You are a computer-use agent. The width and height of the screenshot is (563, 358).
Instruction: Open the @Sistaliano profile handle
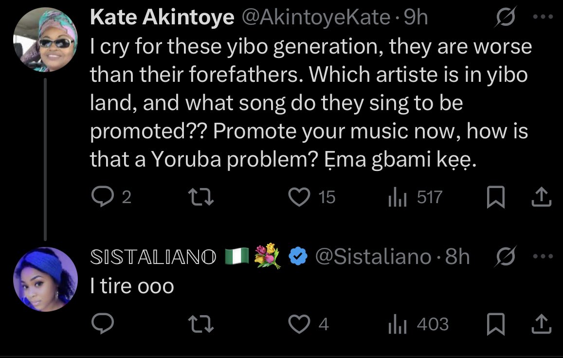click(373, 257)
